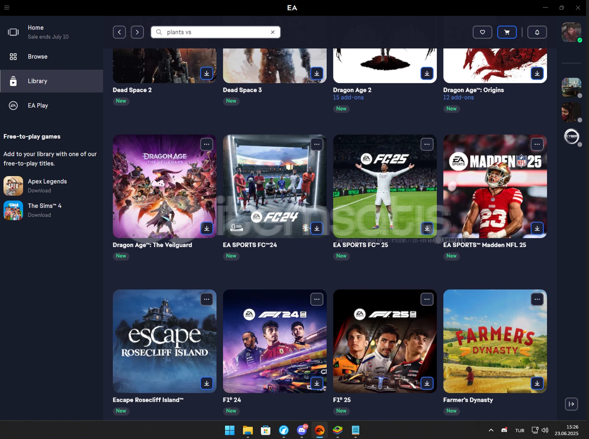The width and height of the screenshot is (589, 439).
Task: Open the user profile avatar
Action: [571, 32]
